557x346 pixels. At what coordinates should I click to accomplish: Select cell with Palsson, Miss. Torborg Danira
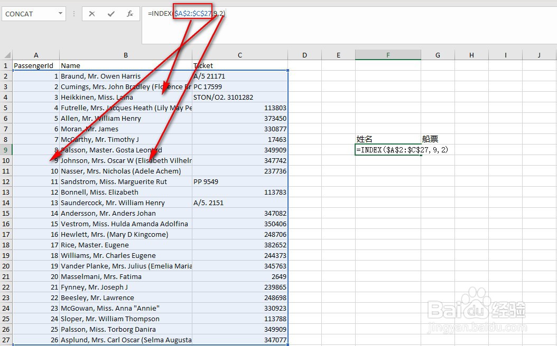pos(126,329)
